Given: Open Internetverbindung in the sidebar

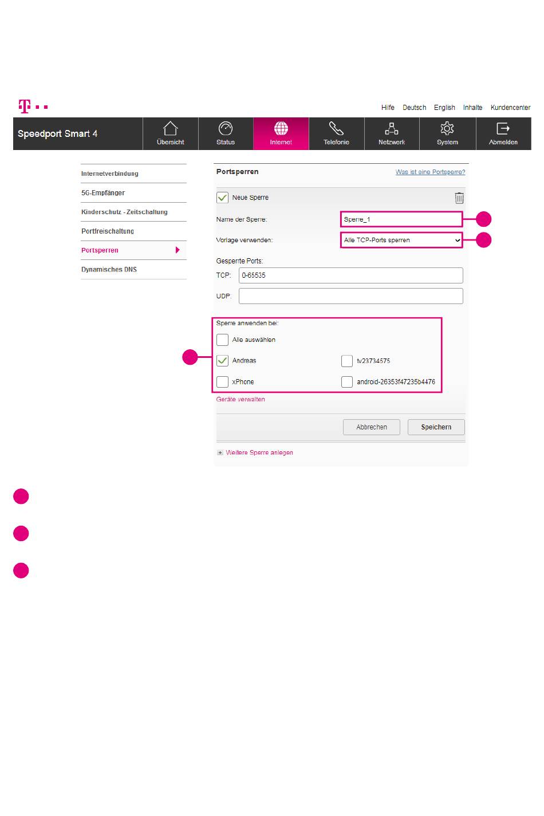Looking at the screenshot, I should (x=110, y=174).
